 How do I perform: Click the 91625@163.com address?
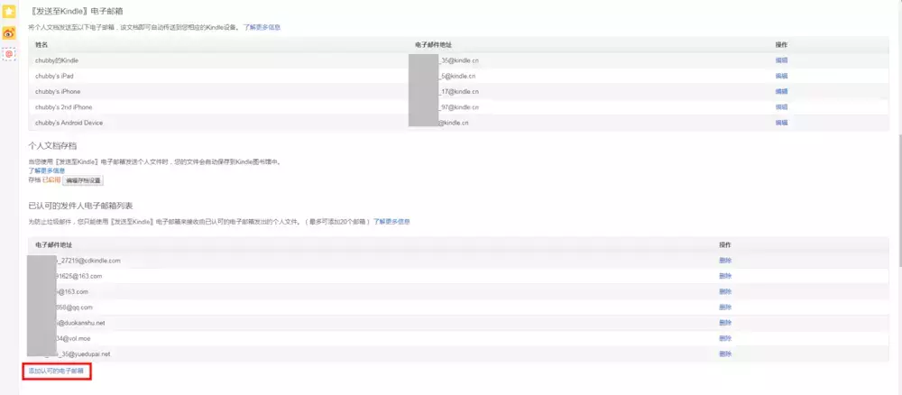pyautogui.click(x=79, y=276)
